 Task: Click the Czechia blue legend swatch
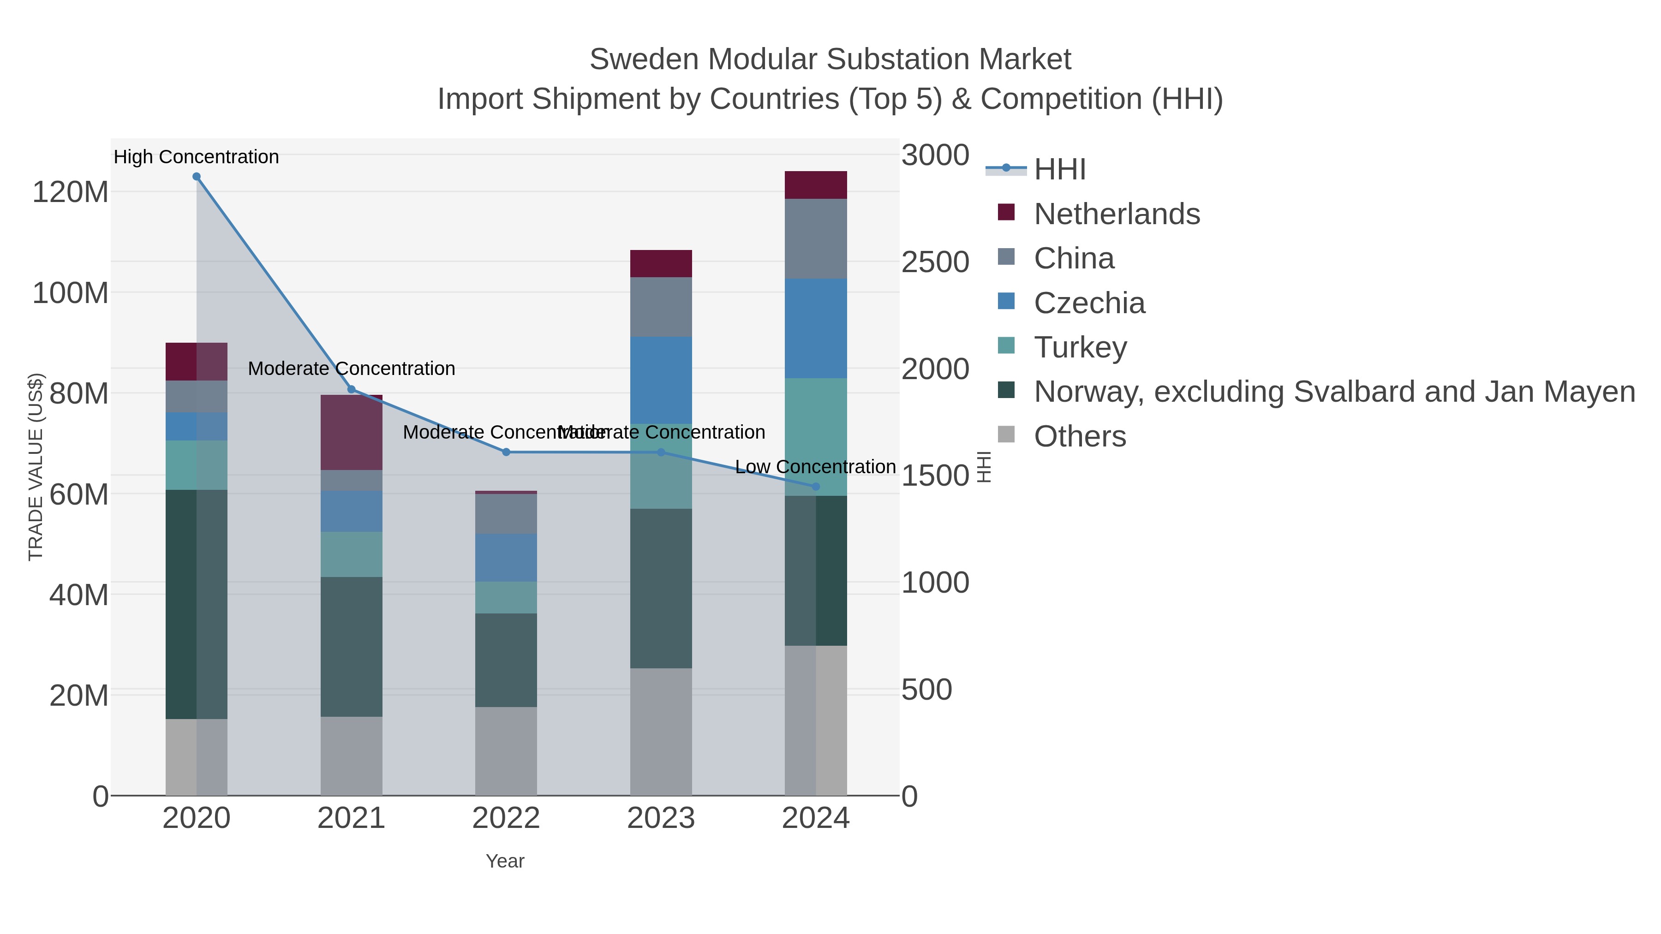click(1006, 301)
